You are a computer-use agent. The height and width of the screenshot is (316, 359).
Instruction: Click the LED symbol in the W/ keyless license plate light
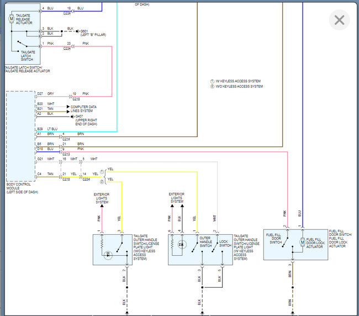pos(182,245)
